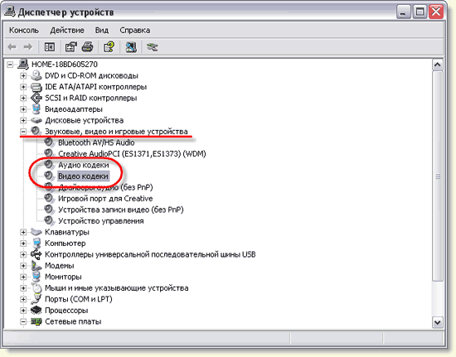Open the Действие menu
The image size is (456, 357).
coord(67,30)
